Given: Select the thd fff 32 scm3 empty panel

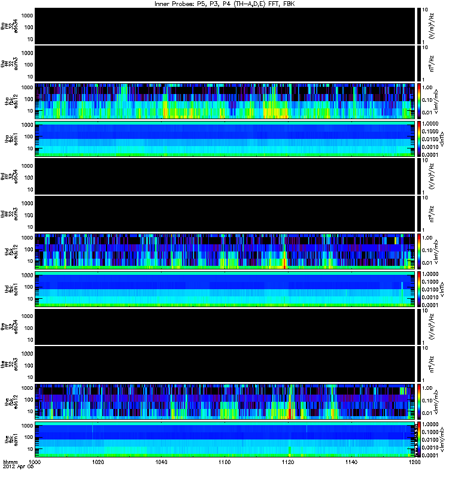Looking at the screenshot, I should (x=225, y=214).
